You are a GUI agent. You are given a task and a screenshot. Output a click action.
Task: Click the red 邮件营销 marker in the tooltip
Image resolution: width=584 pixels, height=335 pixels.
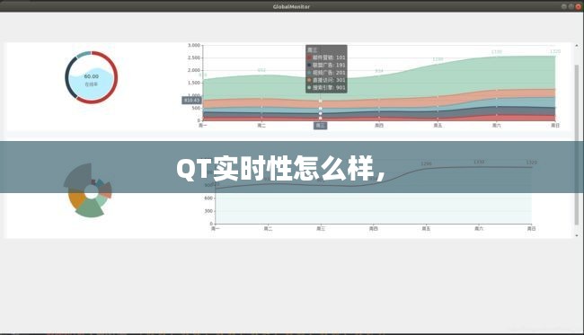(309, 57)
